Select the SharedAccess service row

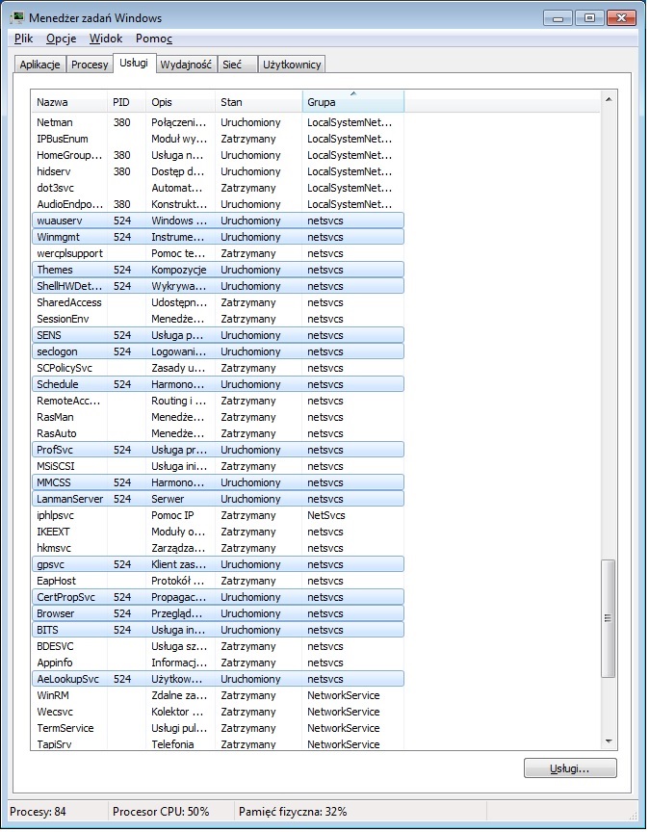pyautogui.click(x=218, y=303)
